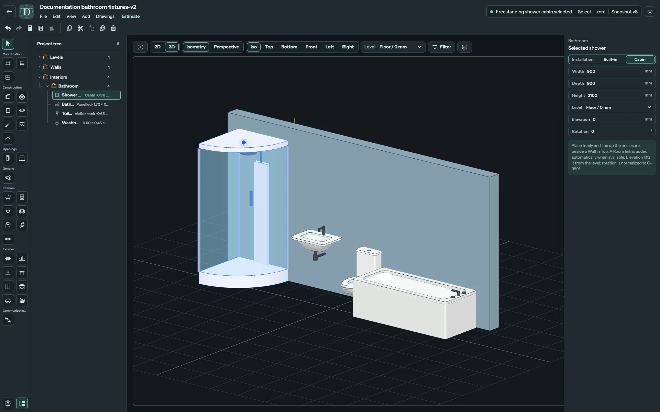Select the music note interiors tool
The height and width of the screenshot is (412, 660).
coord(22,225)
